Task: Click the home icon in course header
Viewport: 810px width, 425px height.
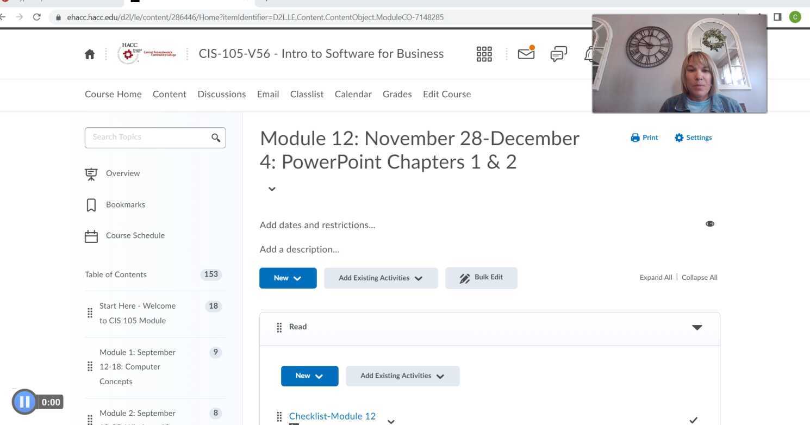Action: tap(90, 54)
